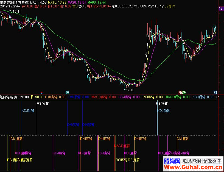Click the green 跌 marker icon
Viewport: 224px width, 172px height.
[x=184, y=93]
